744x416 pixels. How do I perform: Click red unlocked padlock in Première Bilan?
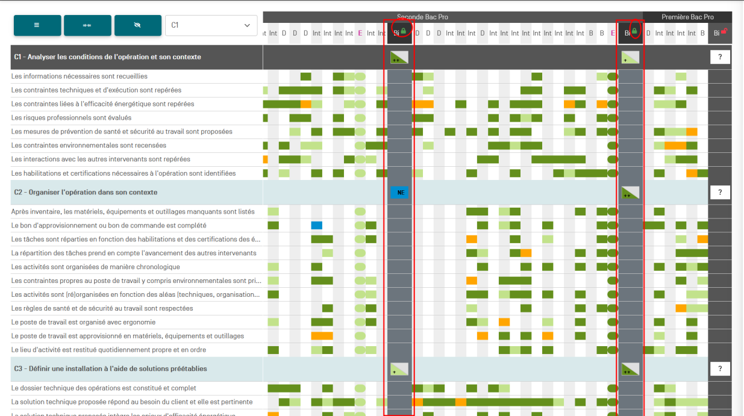[x=724, y=31]
